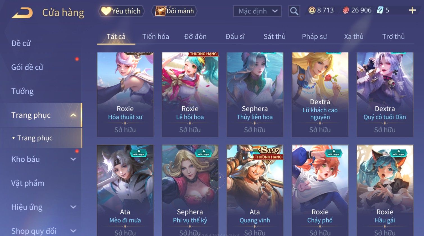Add currency with the plus icon
The image size is (424, 236).
pyautogui.click(x=412, y=10)
